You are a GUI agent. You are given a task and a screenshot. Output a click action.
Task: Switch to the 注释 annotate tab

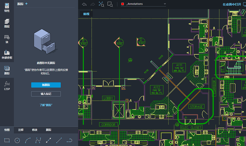click(21, 130)
